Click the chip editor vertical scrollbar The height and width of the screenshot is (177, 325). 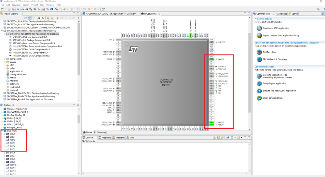tap(250, 73)
